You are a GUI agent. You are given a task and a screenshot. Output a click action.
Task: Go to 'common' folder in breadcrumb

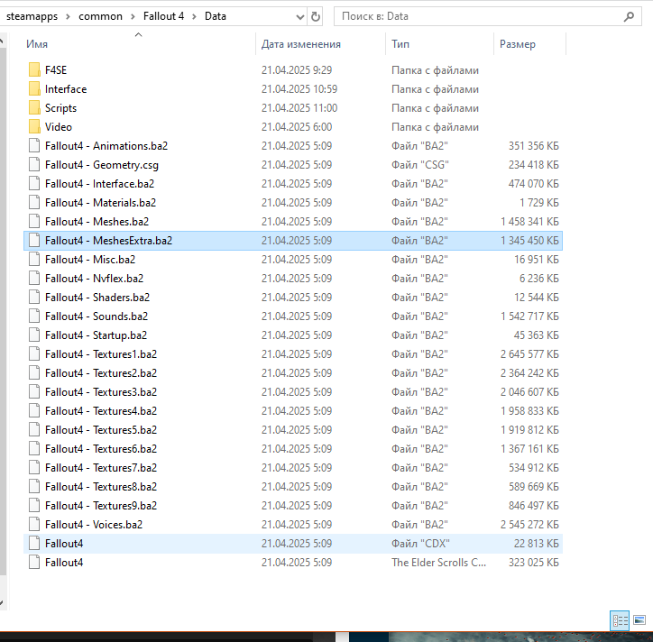click(x=100, y=16)
